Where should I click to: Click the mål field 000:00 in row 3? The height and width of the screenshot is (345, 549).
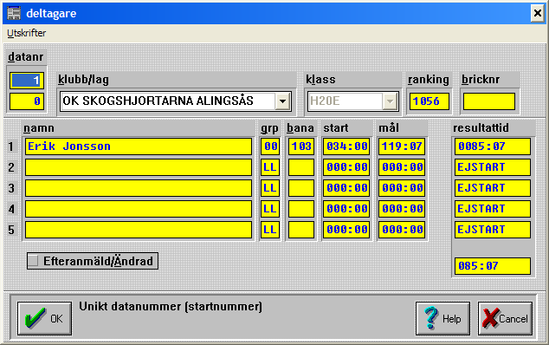(x=402, y=188)
